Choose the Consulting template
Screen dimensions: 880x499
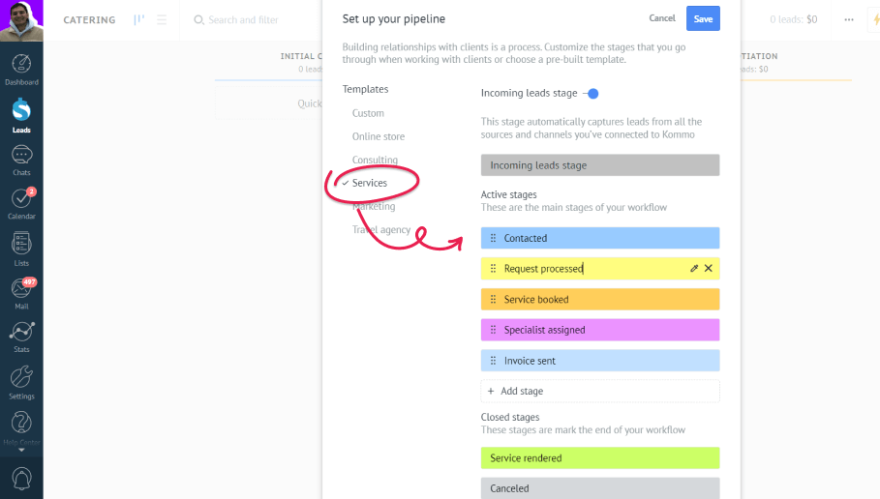tap(375, 160)
